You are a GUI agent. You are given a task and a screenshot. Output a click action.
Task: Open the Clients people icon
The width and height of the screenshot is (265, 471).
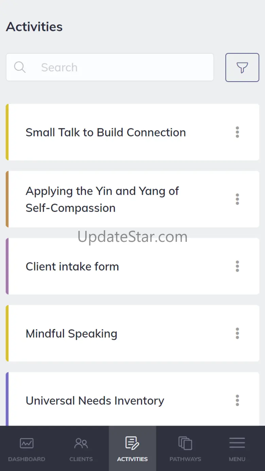(81, 443)
